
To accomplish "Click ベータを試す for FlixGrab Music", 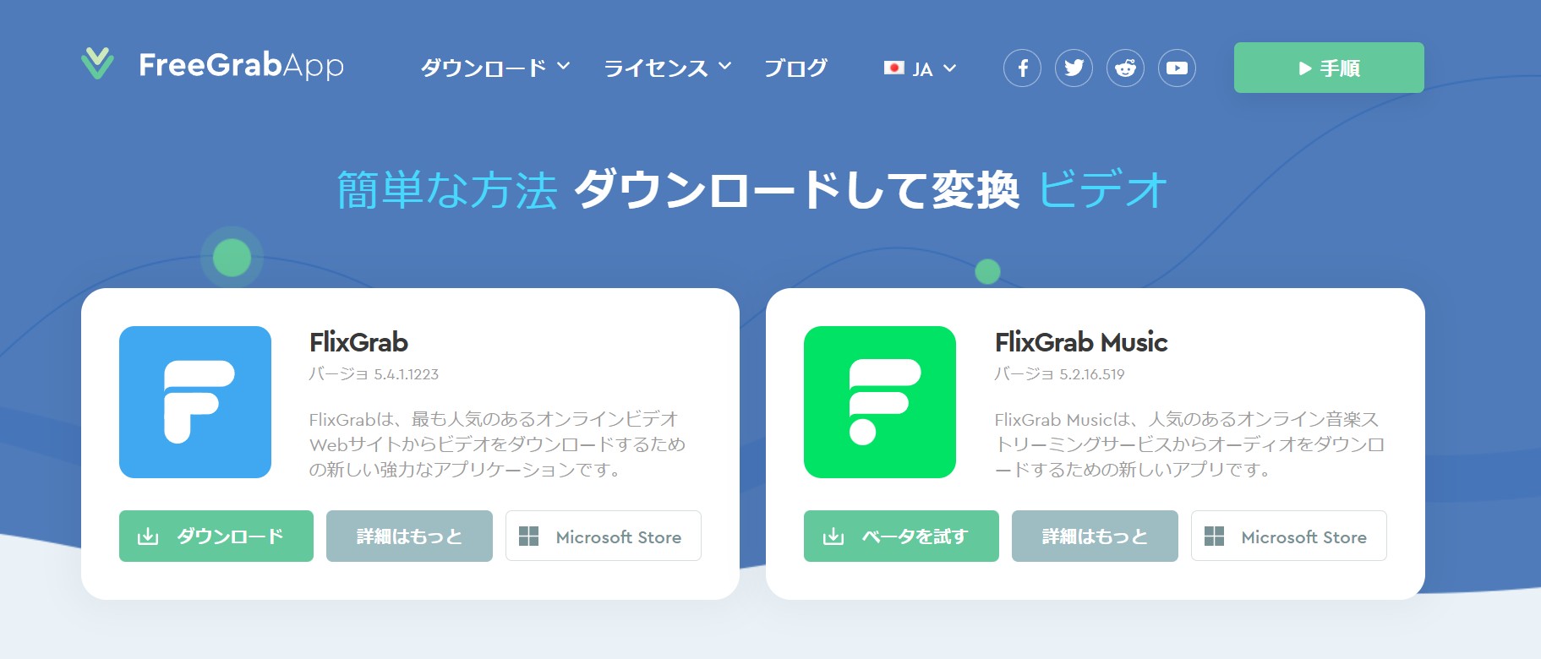I will pos(901,536).
